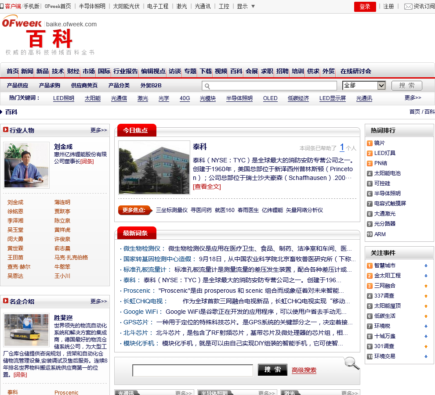The width and height of the screenshot is (435, 395).
Task: Open 北斗芯片 latest entry
Action: tap(135, 333)
